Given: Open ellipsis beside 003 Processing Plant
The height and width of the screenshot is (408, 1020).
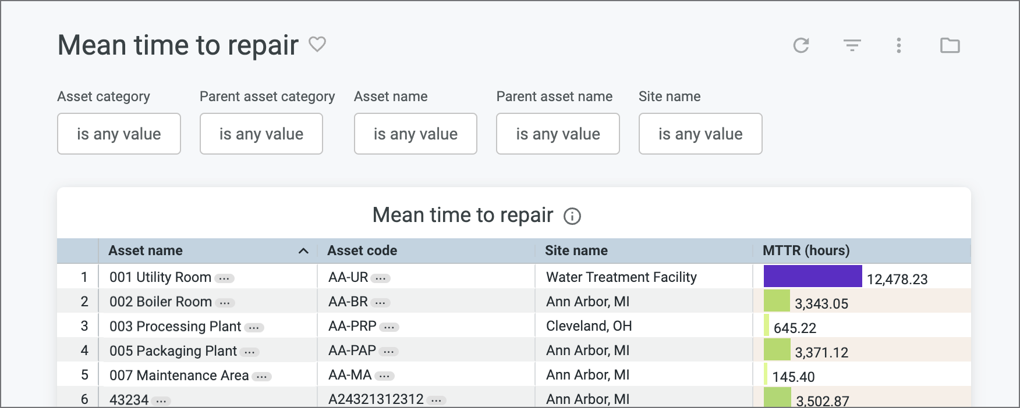Looking at the screenshot, I should (x=254, y=327).
